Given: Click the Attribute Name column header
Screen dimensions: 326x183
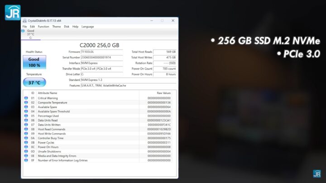Looking at the screenshot, I should pyautogui.click(x=48, y=93).
